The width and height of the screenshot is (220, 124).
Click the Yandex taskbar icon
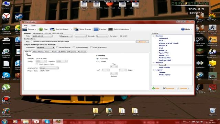[x=36, y=122]
